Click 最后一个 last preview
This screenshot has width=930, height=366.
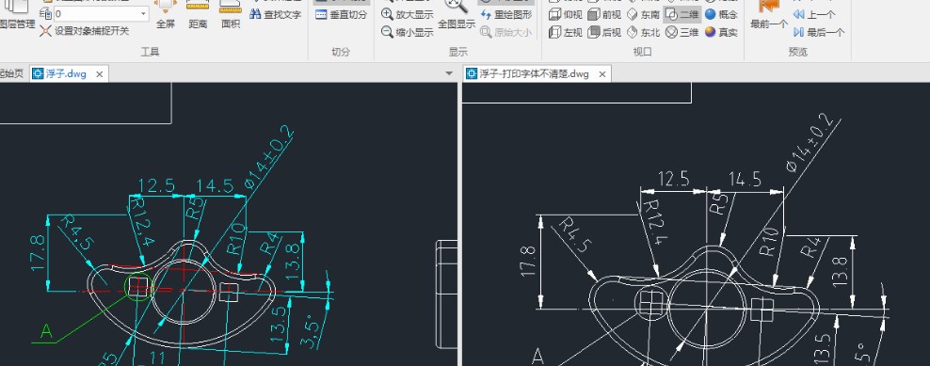tap(819, 33)
